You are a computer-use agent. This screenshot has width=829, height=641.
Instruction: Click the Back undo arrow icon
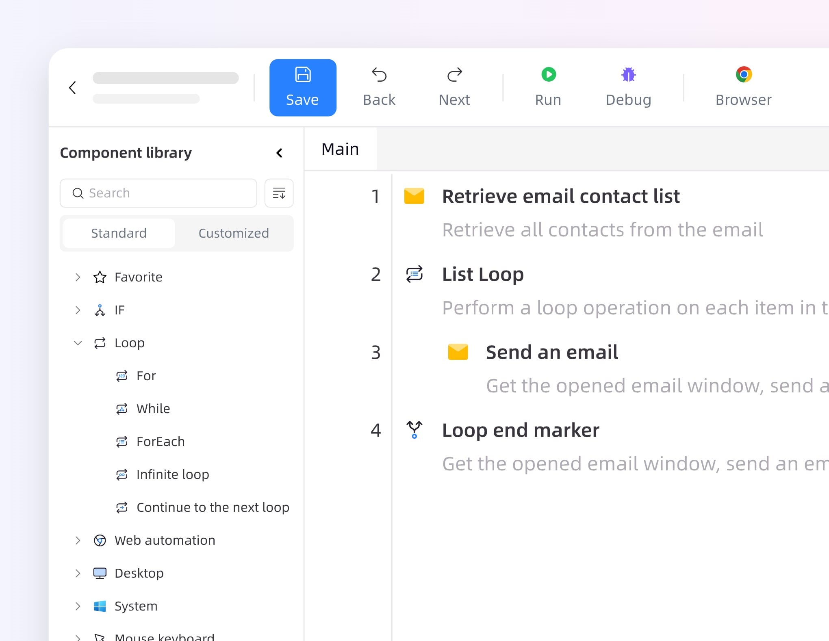pos(379,75)
